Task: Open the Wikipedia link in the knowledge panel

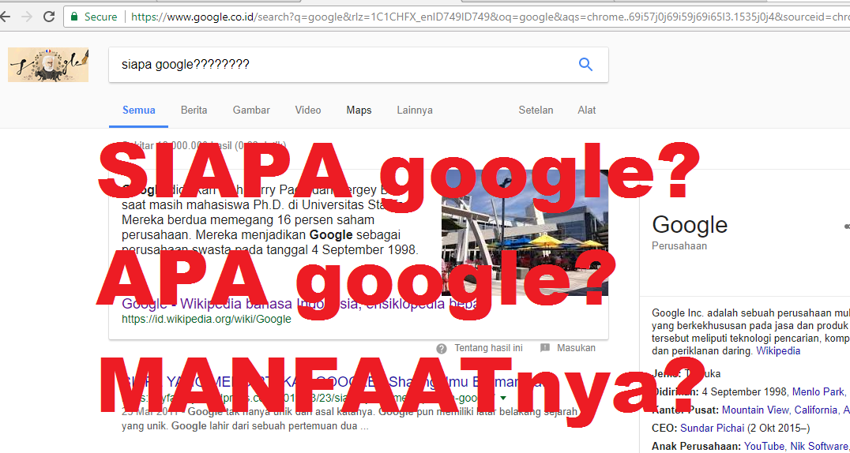Action: coord(778,350)
